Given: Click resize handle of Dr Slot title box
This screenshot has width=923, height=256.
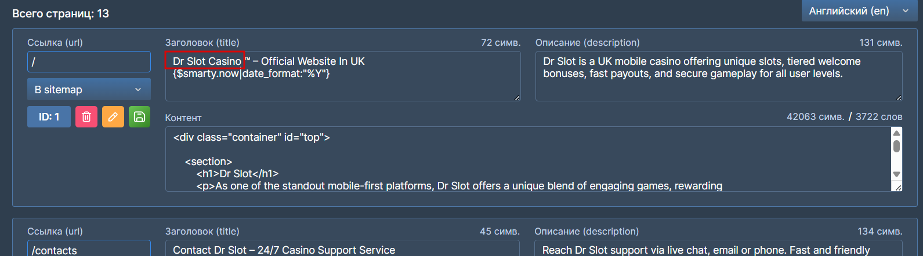Looking at the screenshot, I should pos(517,98).
